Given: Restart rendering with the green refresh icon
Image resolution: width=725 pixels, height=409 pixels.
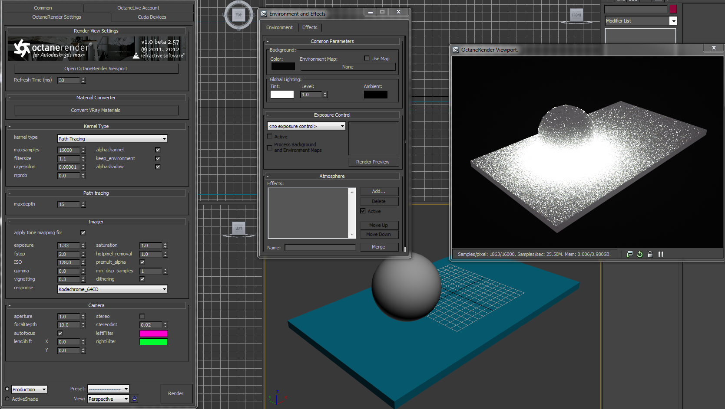Looking at the screenshot, I should 640,254.
